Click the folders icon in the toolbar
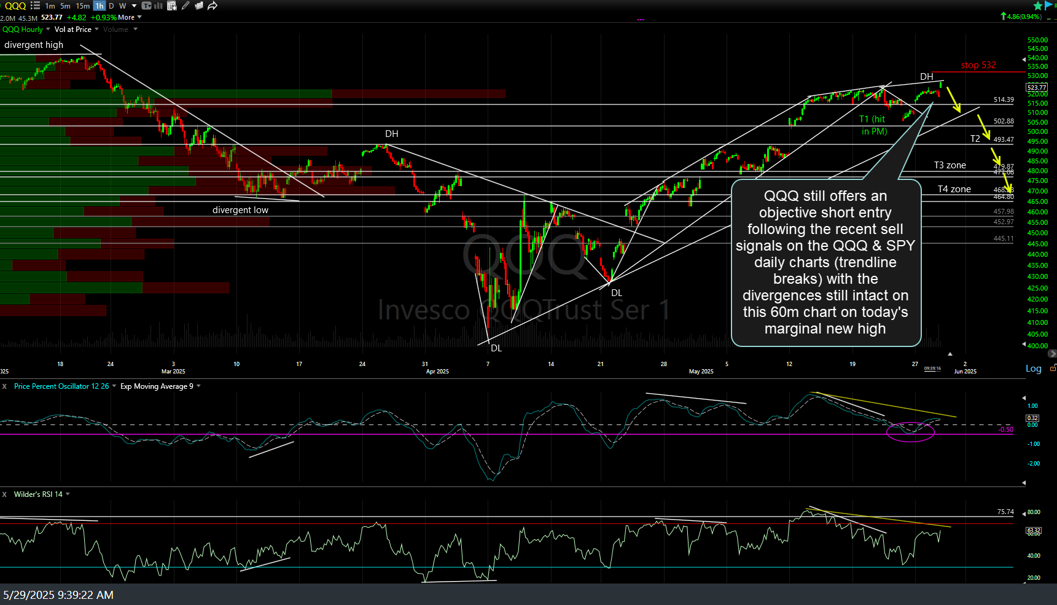The height and width of the screenshot is (605, 1057). pyautogui.click(x=199, y=6)
